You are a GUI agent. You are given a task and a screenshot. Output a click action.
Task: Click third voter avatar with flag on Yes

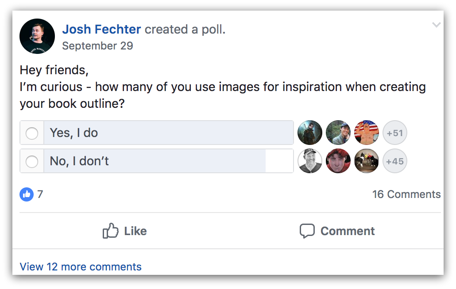pos(367,133)
